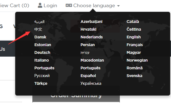
Task: Pick Español as the language
Action: tap(88, 76)
